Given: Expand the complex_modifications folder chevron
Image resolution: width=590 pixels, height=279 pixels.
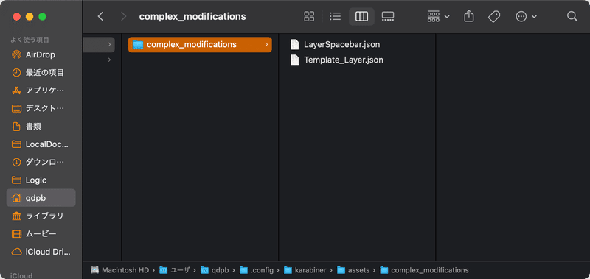Looking at the screenshot, I should (266, 44).
